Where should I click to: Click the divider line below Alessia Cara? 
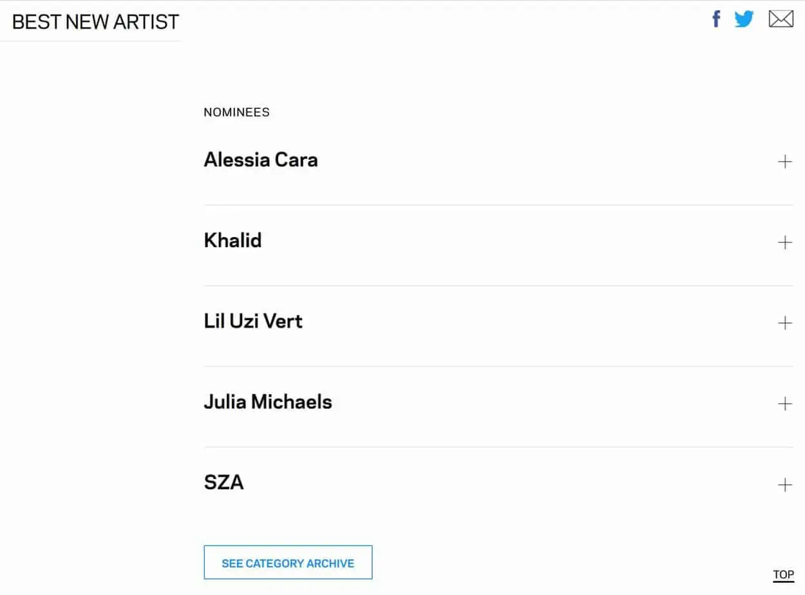click(x=498, y=205)
